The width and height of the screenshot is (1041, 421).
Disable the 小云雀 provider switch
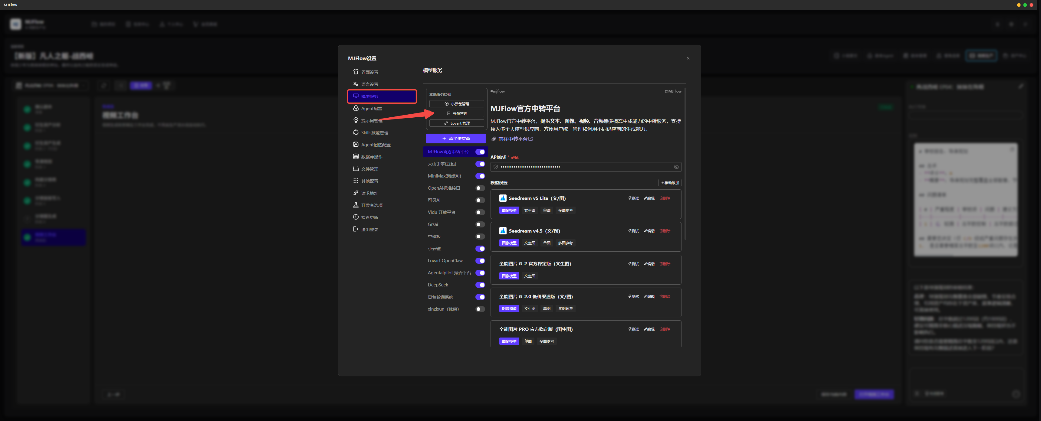point(480,249)
